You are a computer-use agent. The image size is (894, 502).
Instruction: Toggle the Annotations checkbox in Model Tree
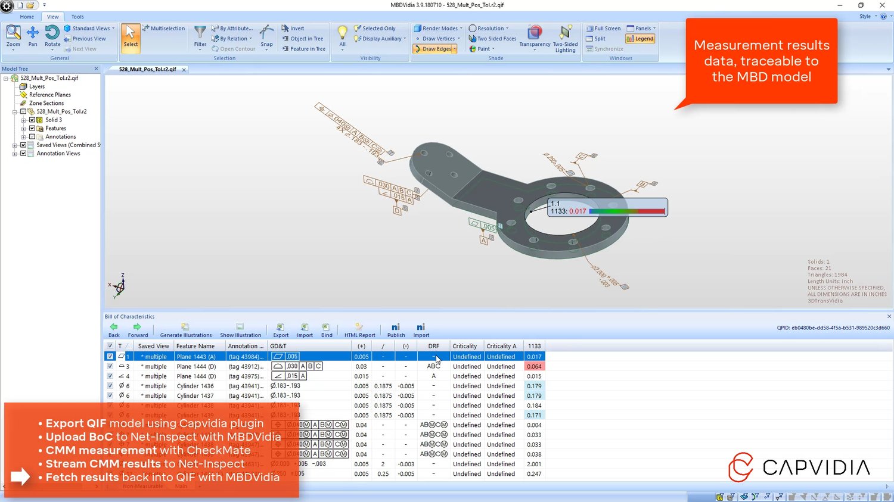(32, 136)
